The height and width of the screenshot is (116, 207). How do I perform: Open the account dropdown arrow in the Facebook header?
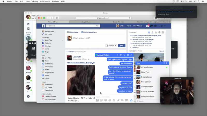165,26
